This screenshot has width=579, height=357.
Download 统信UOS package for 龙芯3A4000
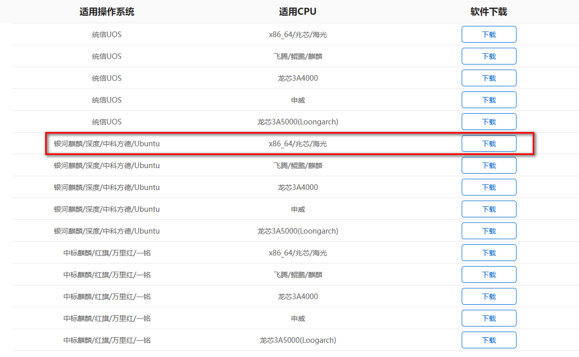coord(489,78)
